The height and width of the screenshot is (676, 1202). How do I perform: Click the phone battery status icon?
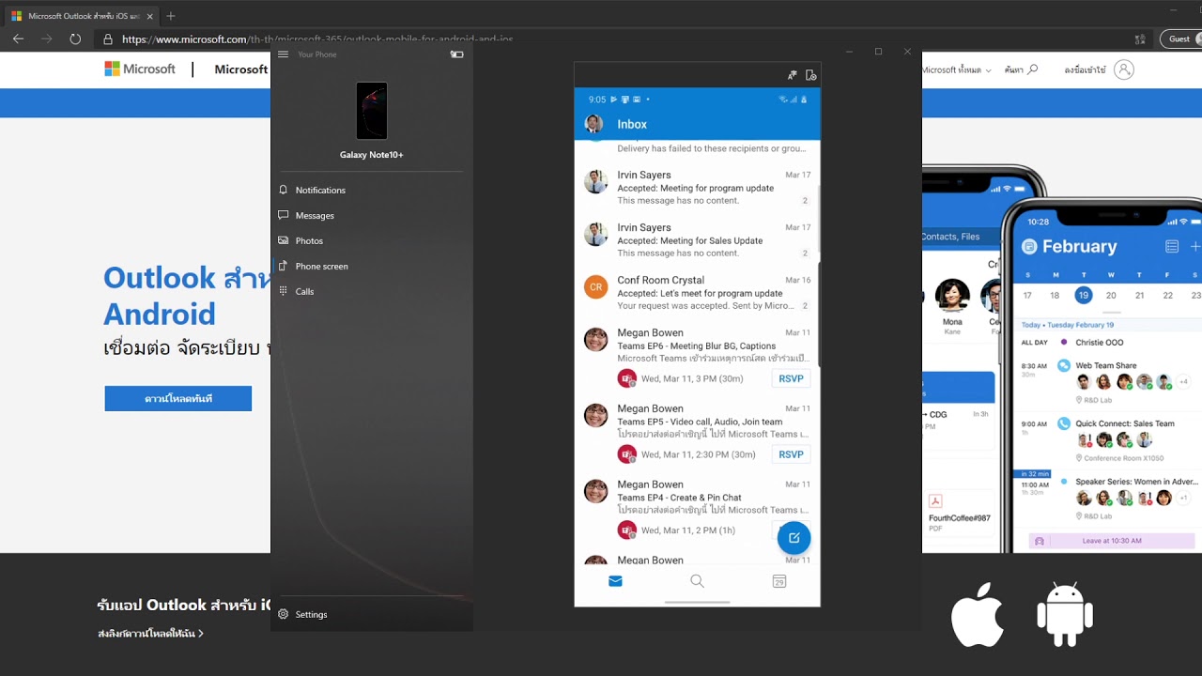point(457,54)
